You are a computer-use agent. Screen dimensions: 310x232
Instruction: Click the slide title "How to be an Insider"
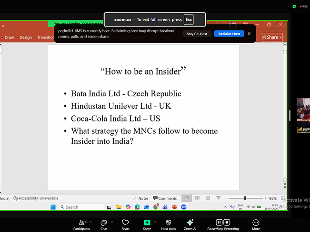point(143,71)
